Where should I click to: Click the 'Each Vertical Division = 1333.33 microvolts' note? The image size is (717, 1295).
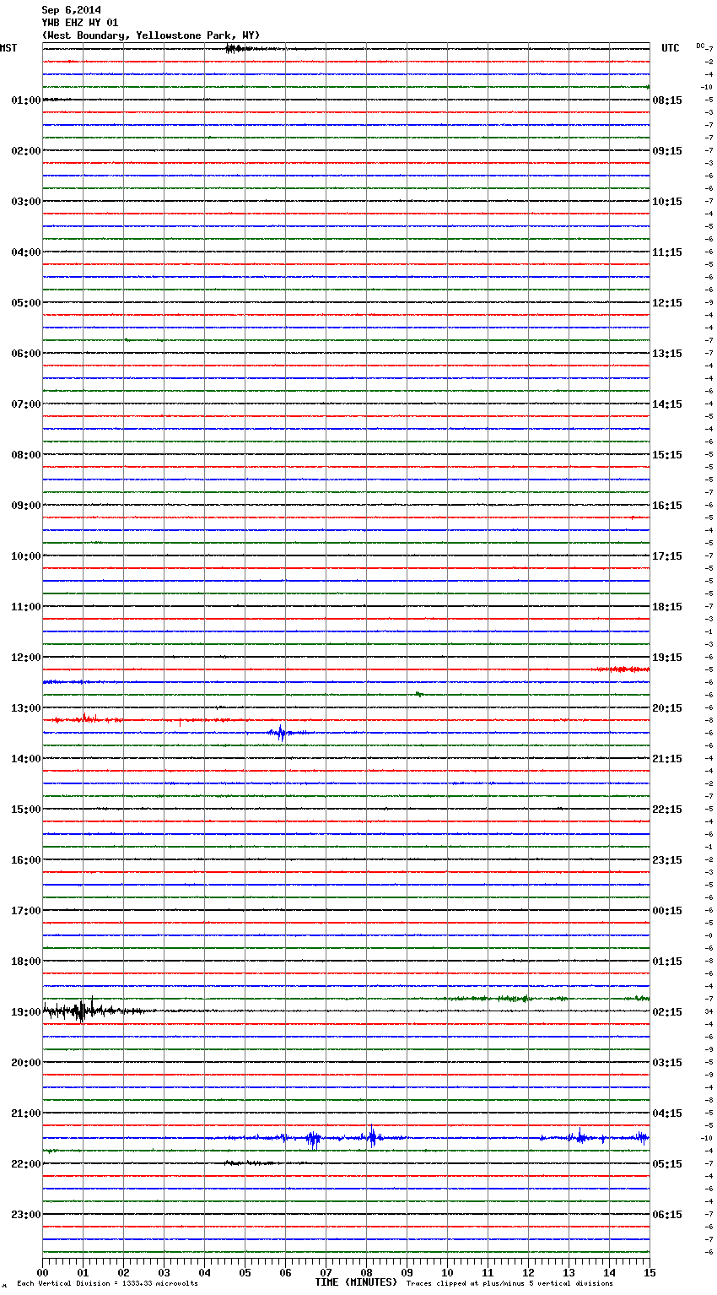click(x=107, y=1284)
